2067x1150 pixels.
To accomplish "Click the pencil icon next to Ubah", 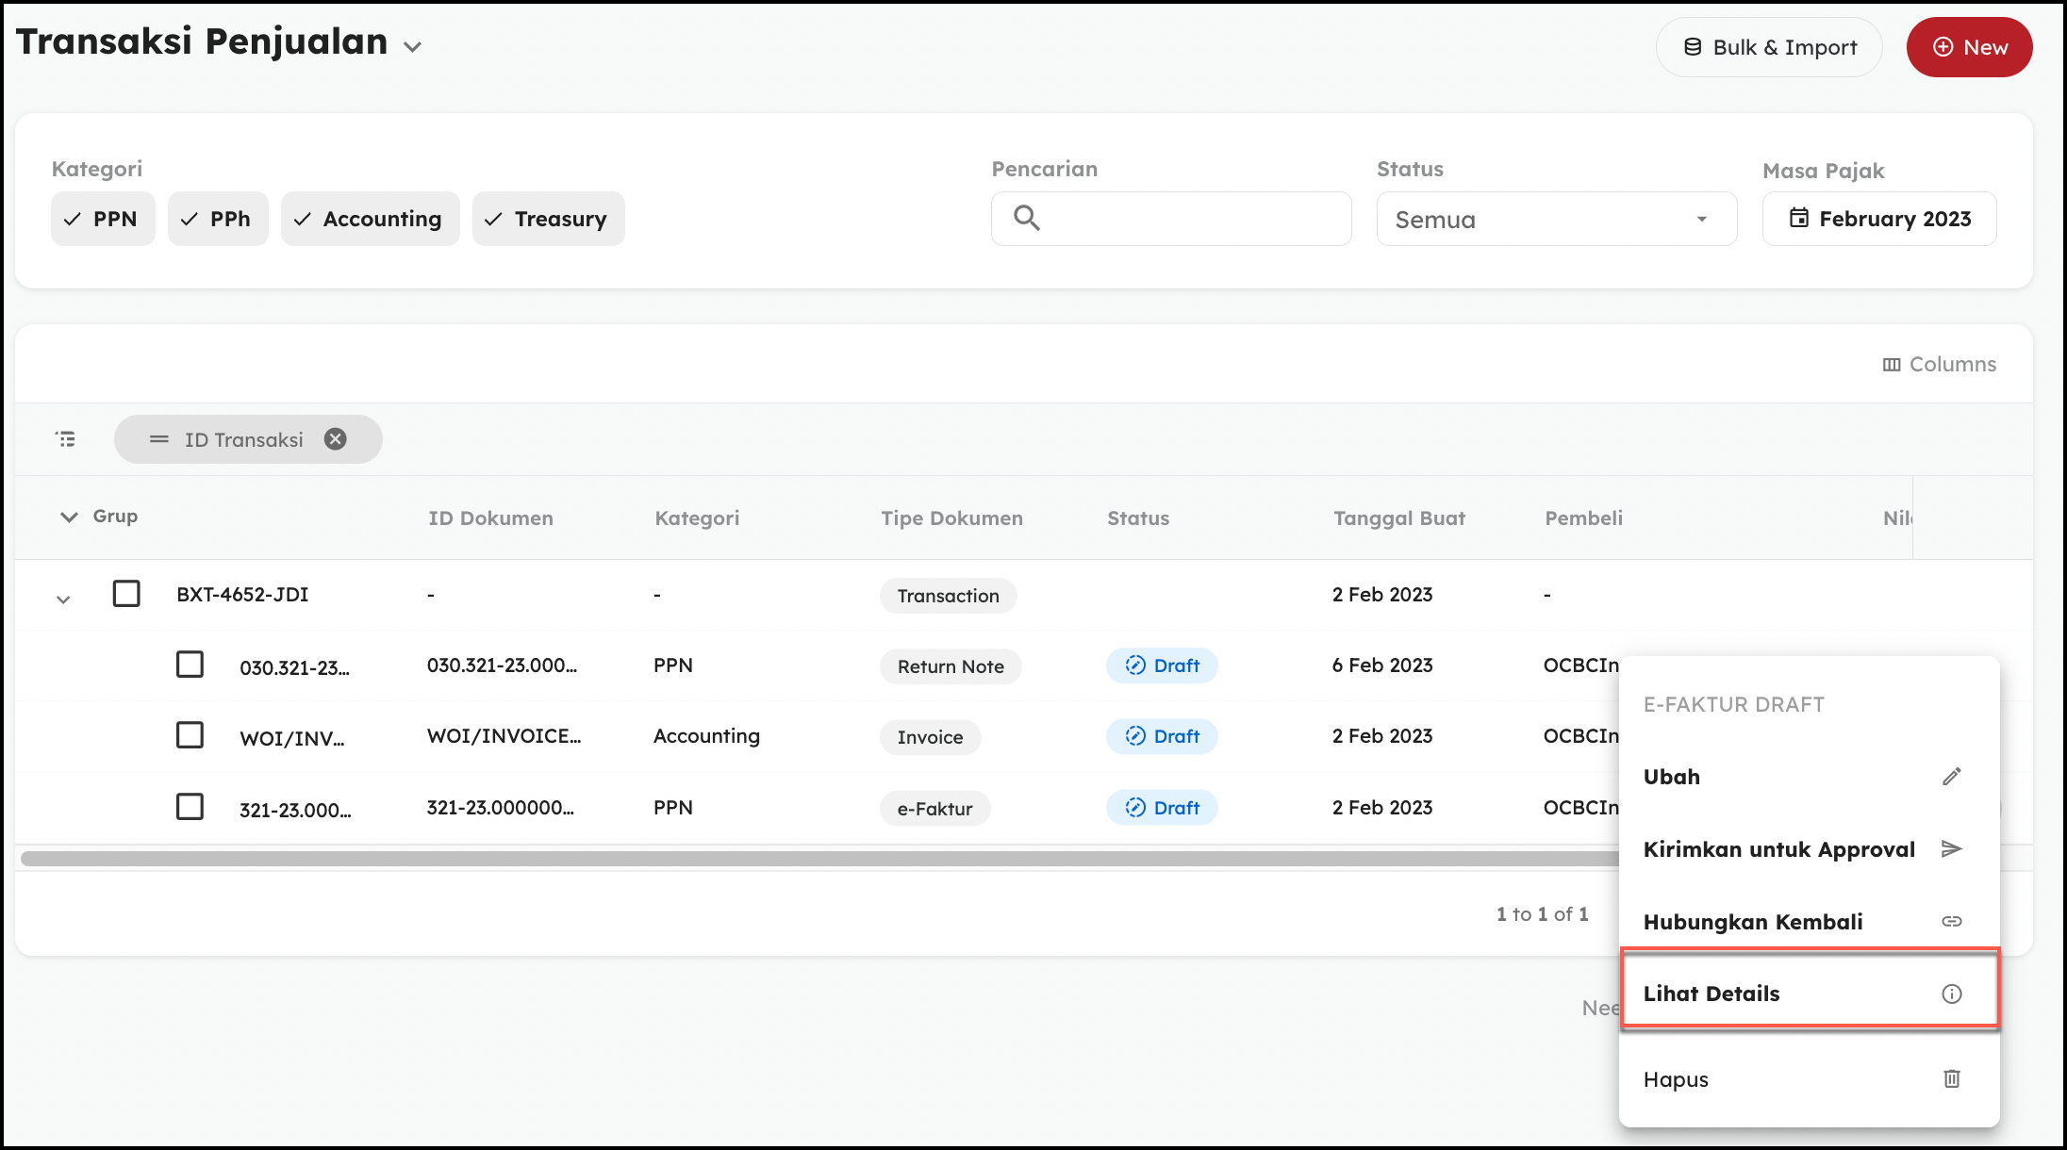I will pos(1951,776).
